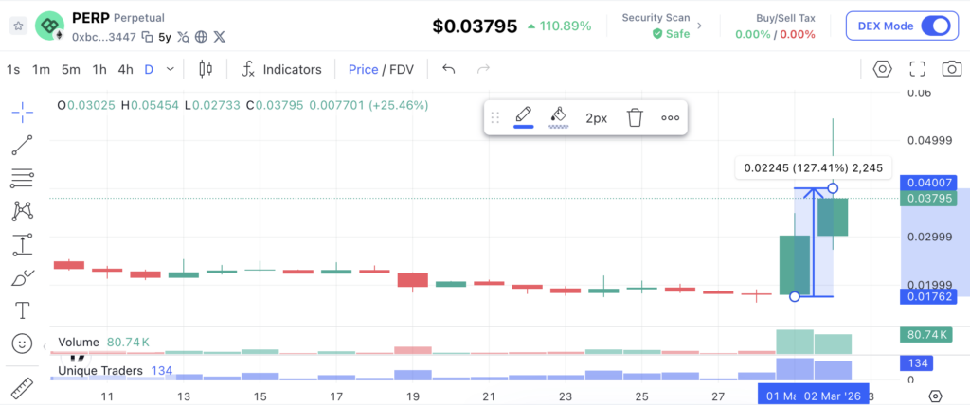Select the 1m timeframe
970x405 pixels.
[41, 70]
